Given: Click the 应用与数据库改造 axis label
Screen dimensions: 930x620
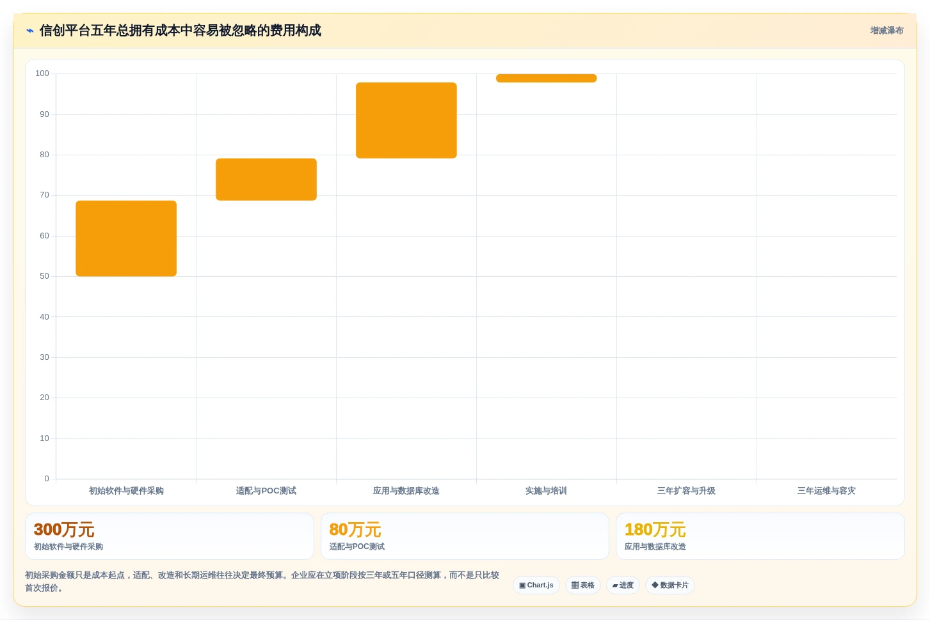Looking at the screenshot, I should coord(406,491).
